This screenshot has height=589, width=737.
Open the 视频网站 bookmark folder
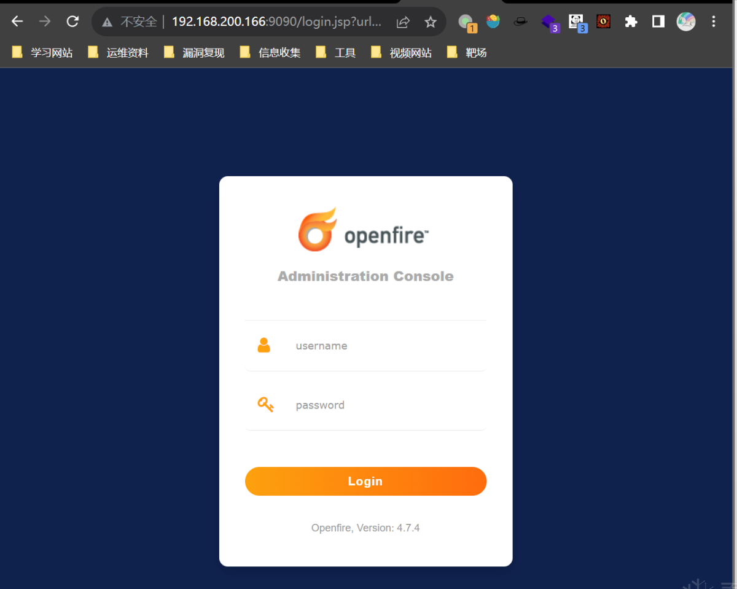402,53
